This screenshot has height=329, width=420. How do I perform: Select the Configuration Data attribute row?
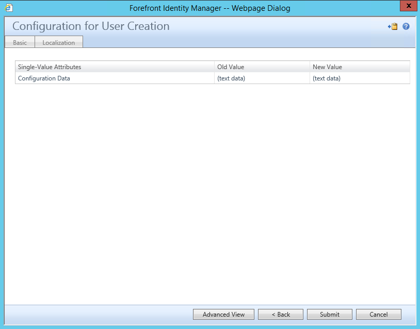pyautogui.click(x=213, y=78)
